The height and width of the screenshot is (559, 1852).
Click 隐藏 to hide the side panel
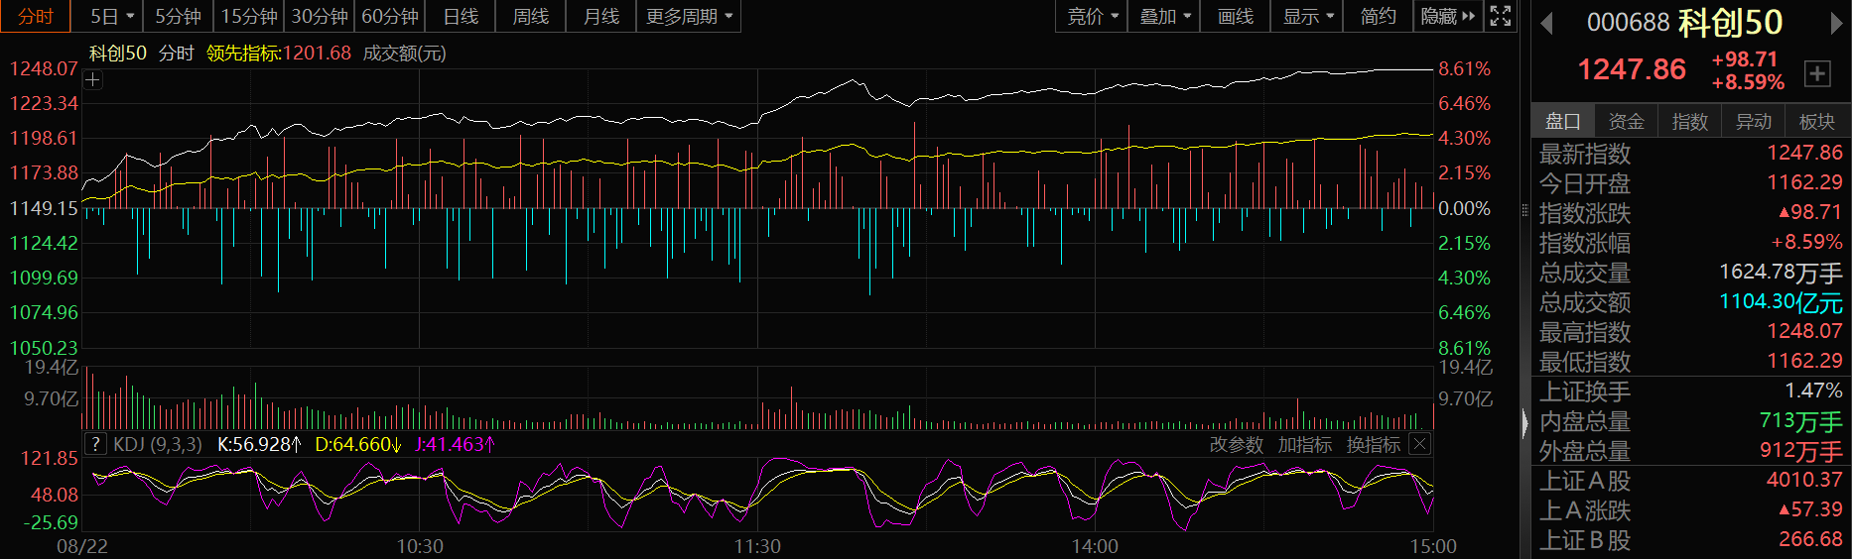pyautogui.click(x=1448, y=16)
